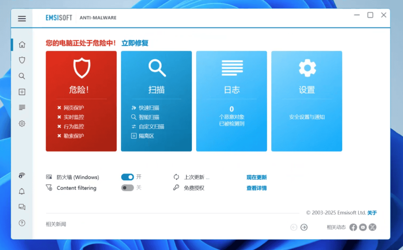The image size is (403, 250).
Task: Click the 危险! tile heading
Action: pos(79,90)
